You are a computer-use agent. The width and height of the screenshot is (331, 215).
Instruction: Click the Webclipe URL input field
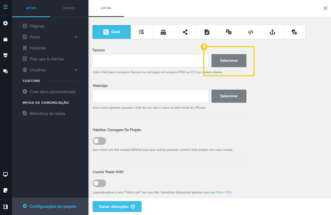click(x=150, y=96)
